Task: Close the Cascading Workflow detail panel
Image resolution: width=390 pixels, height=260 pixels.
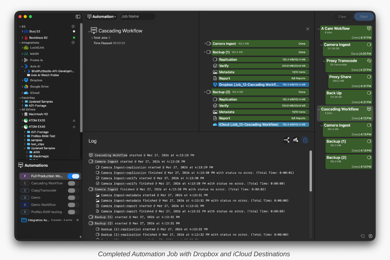Action: [x=308, y=29]
